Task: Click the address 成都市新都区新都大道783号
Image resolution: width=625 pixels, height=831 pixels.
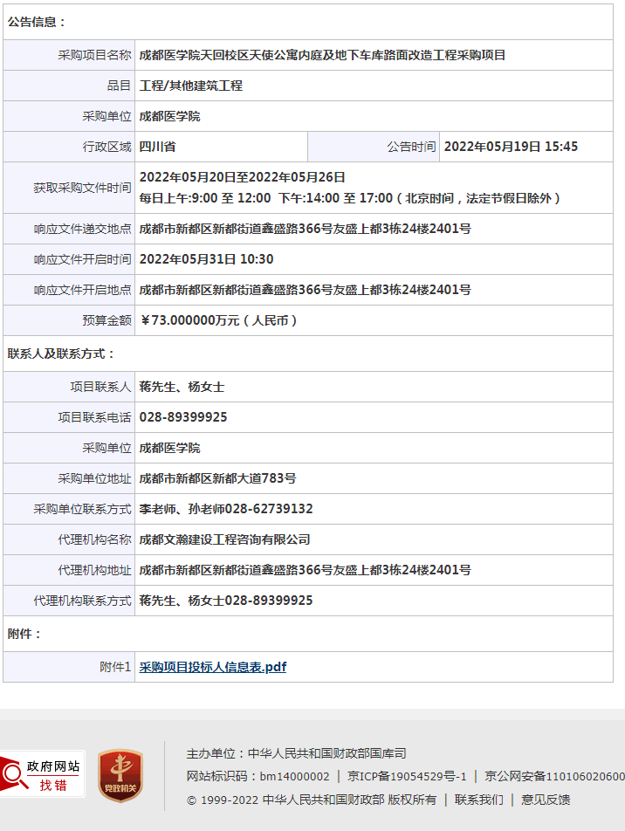Action: 217,478
